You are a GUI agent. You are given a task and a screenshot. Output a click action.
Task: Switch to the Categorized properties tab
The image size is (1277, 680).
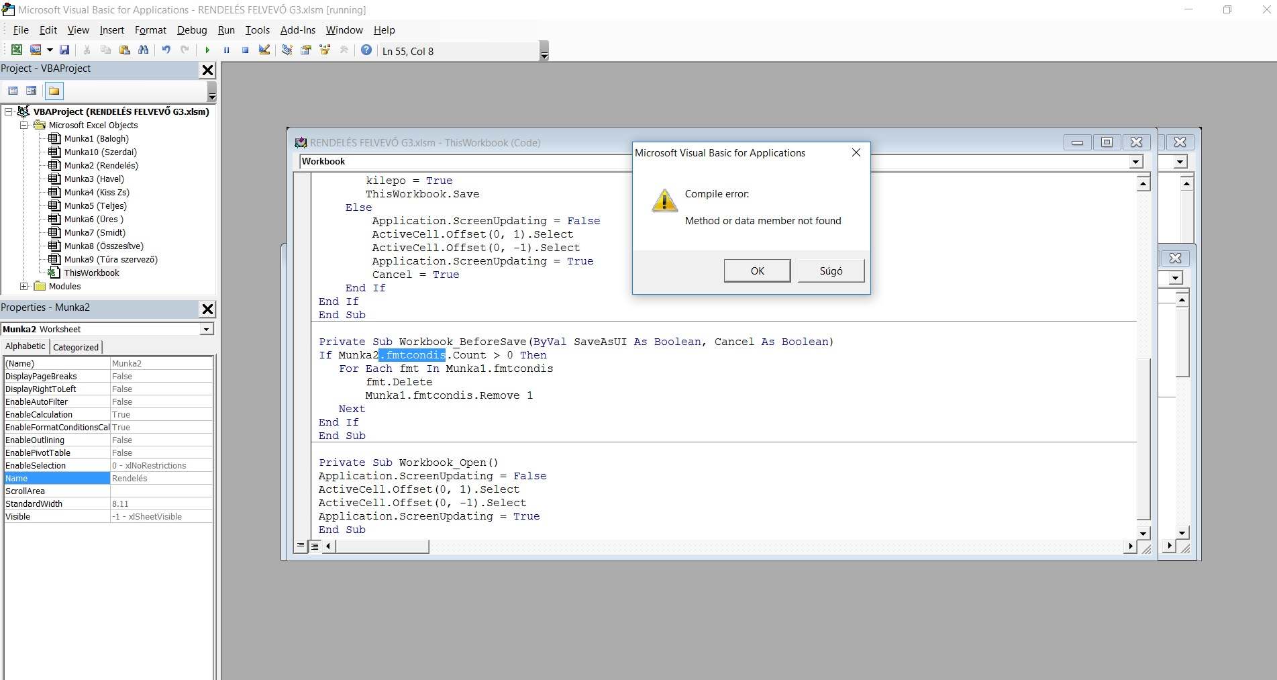click(76, 347)
